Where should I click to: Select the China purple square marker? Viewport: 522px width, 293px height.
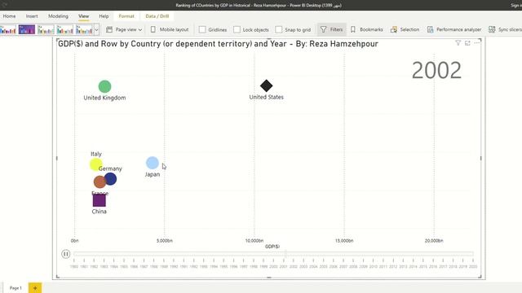[x=100, y=200]
